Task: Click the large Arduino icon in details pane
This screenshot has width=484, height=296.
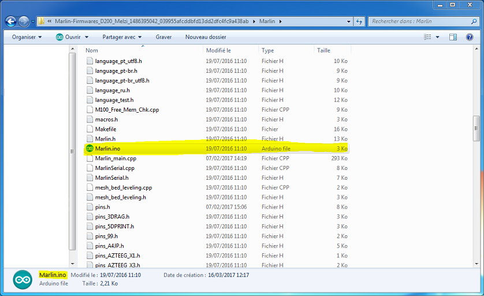Action: [23, 280]
